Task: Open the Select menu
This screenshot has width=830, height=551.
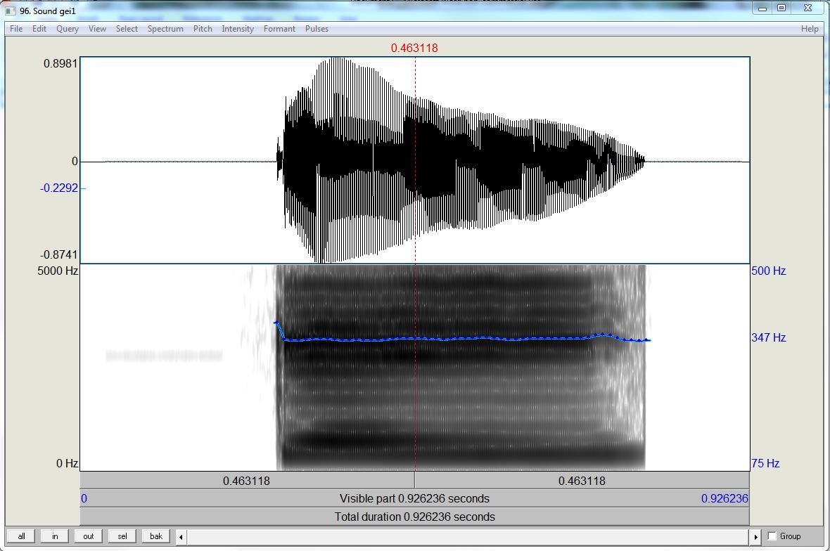Action: tap(127, 29)
